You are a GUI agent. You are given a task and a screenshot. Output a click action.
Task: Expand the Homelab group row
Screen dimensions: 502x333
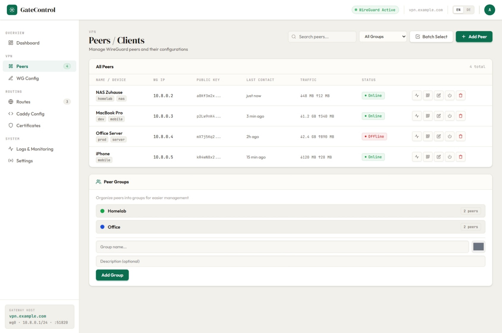click(290, 211)
